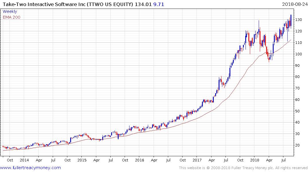Click the 70 price axis label

(x=297, y=88)
